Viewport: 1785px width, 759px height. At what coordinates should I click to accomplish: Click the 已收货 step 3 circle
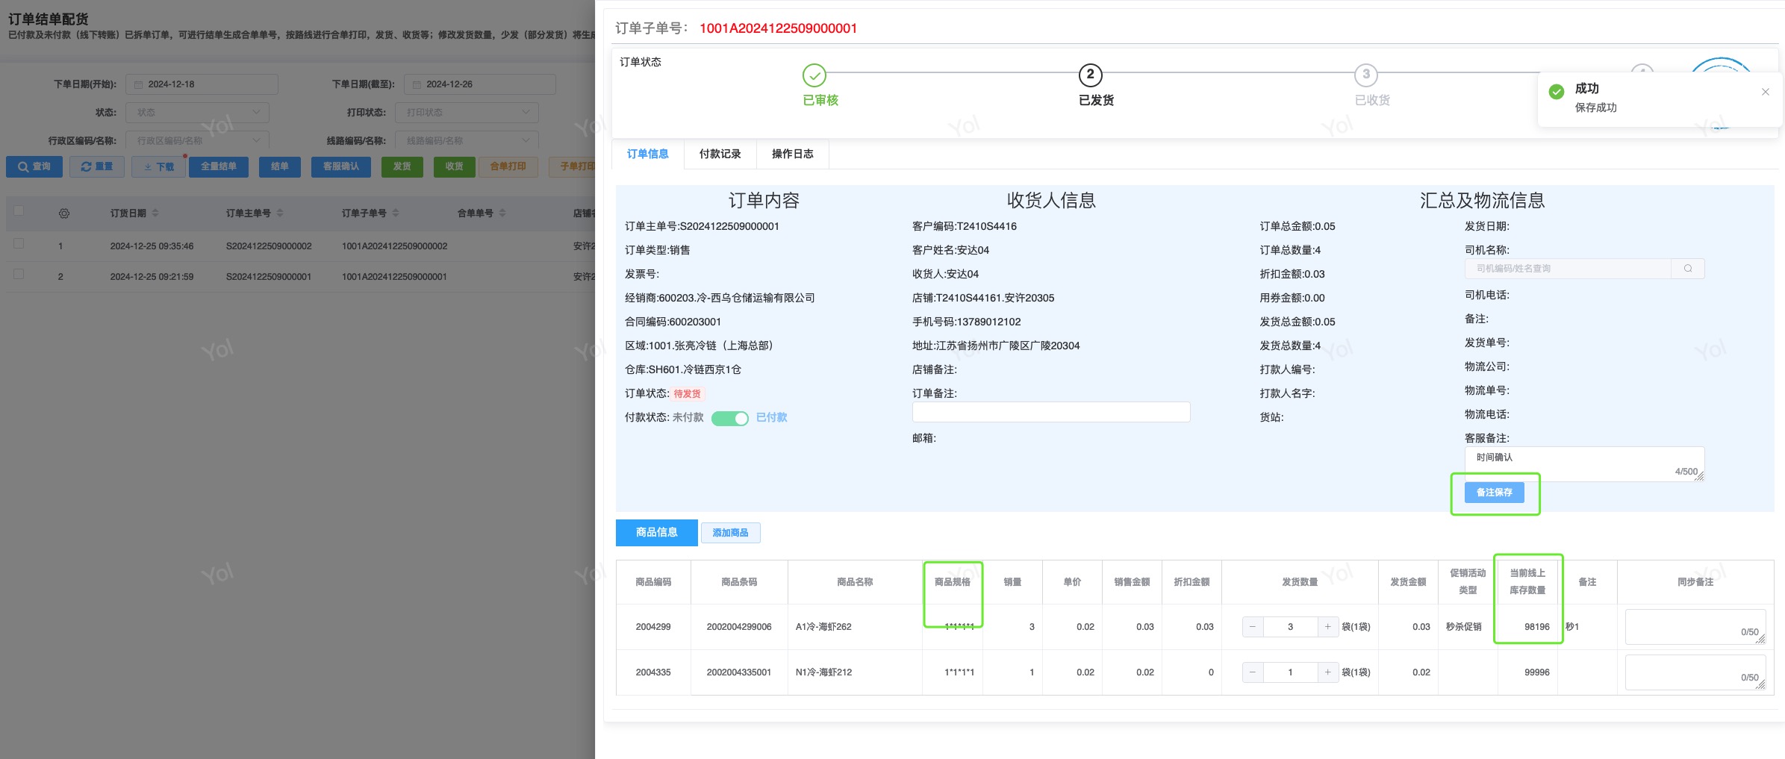click(1365, 75)
